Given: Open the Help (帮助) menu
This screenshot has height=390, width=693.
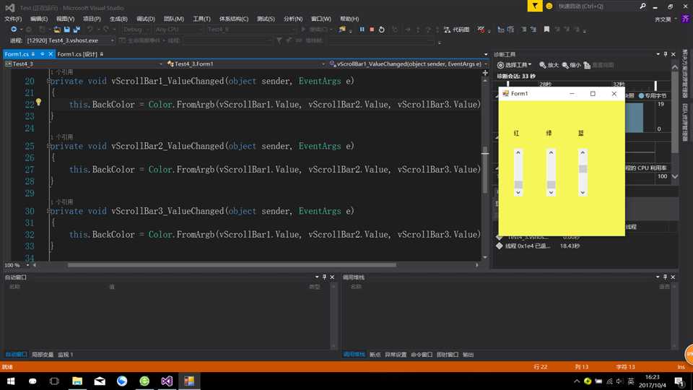Looking at the screenshot, I should coord(349,19).
